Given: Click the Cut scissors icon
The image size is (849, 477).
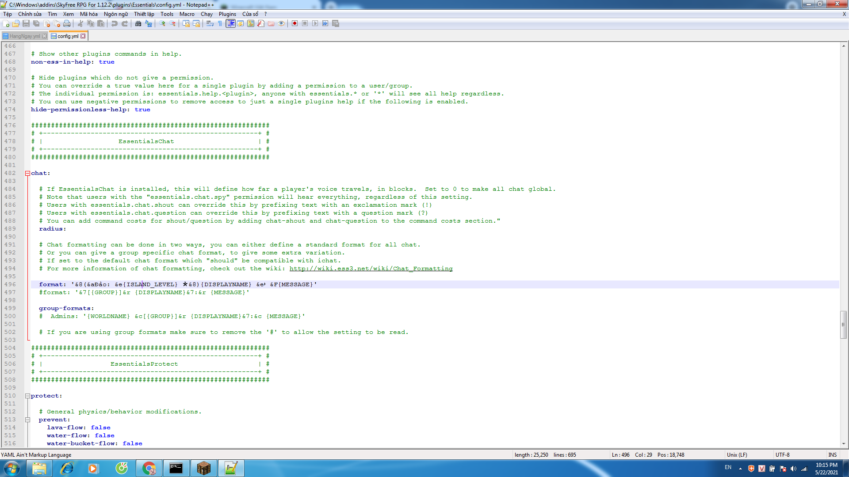Looking at the screenshot, I should click(80, 23).
